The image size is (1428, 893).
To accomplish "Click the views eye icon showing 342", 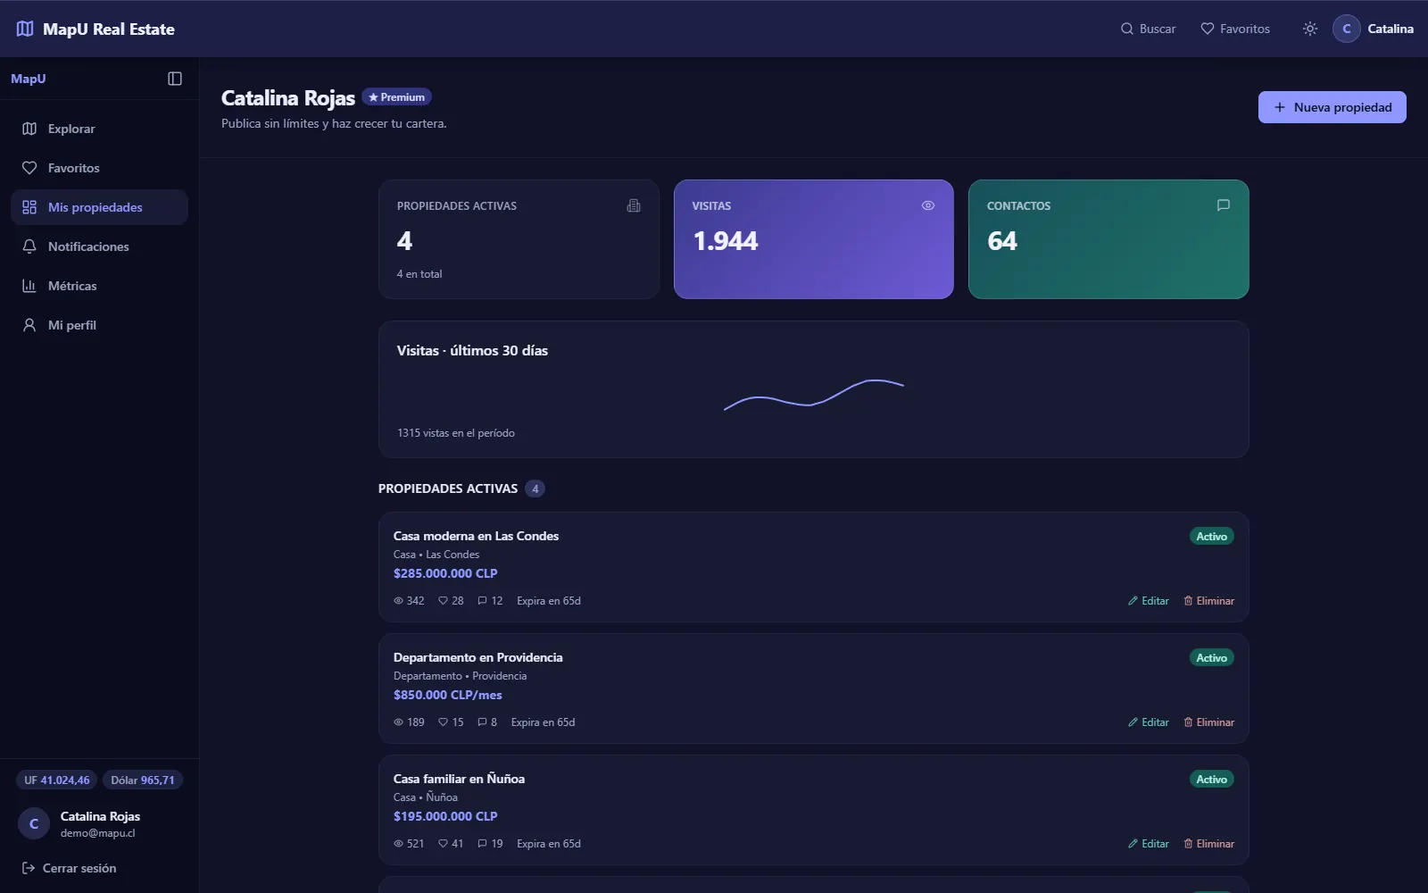I will tap(398, 601).
